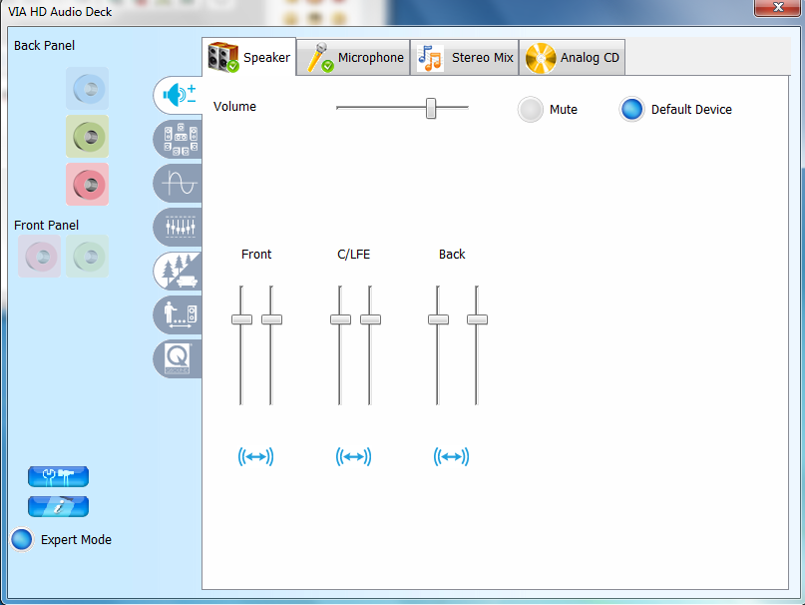This screenshot has width=805, height=605.
Task: Toggle the Mute button
Action: 531,110
